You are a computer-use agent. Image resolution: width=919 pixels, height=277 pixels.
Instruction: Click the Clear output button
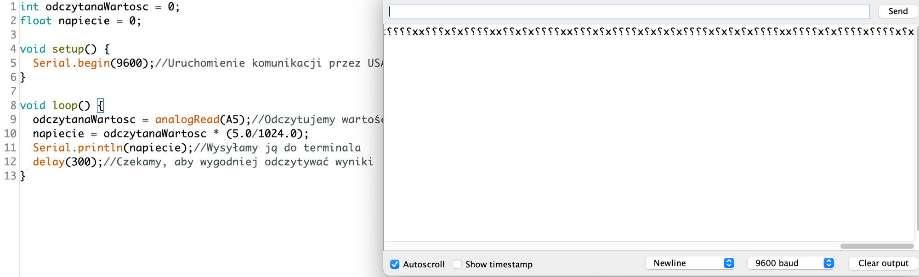coord(883,263)
